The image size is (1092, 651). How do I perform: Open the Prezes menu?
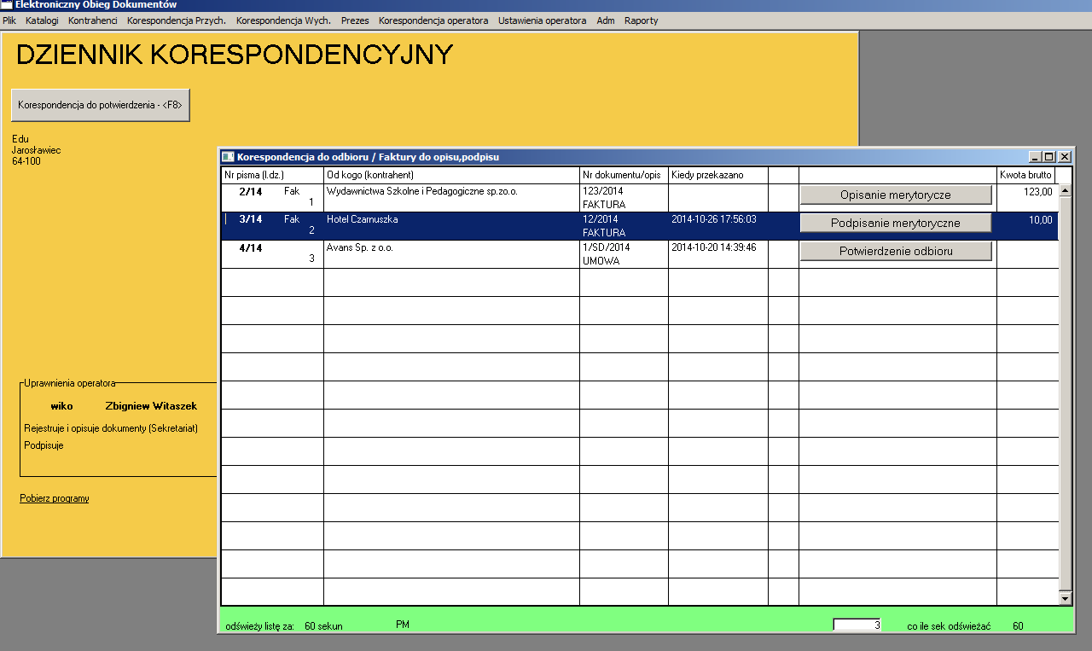tap(355, 20)
